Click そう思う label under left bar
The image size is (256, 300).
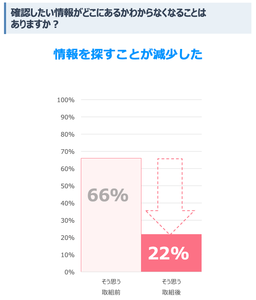click(111, 282)
